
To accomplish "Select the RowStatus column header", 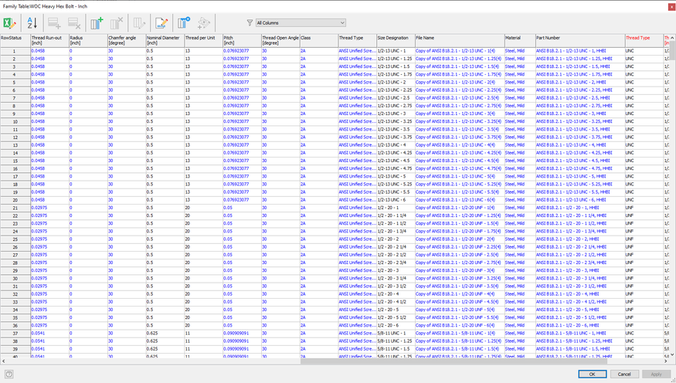I will pos(15,40).
